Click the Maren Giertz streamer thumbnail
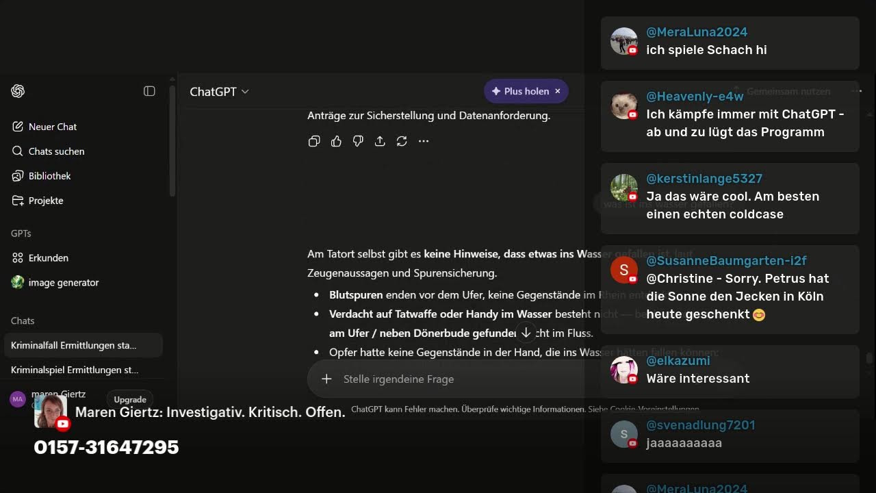The width and height of the screenshot is (876, 493). [51, 411]
